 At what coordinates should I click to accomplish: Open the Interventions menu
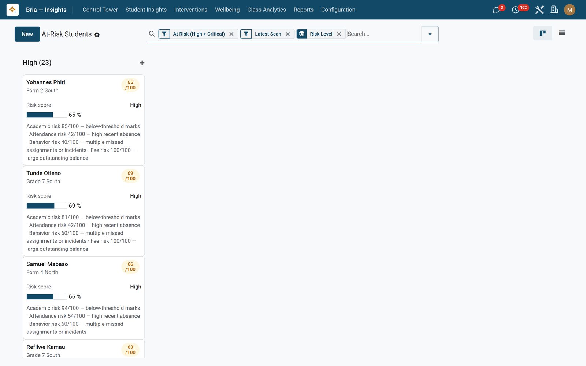pos(191,10)
